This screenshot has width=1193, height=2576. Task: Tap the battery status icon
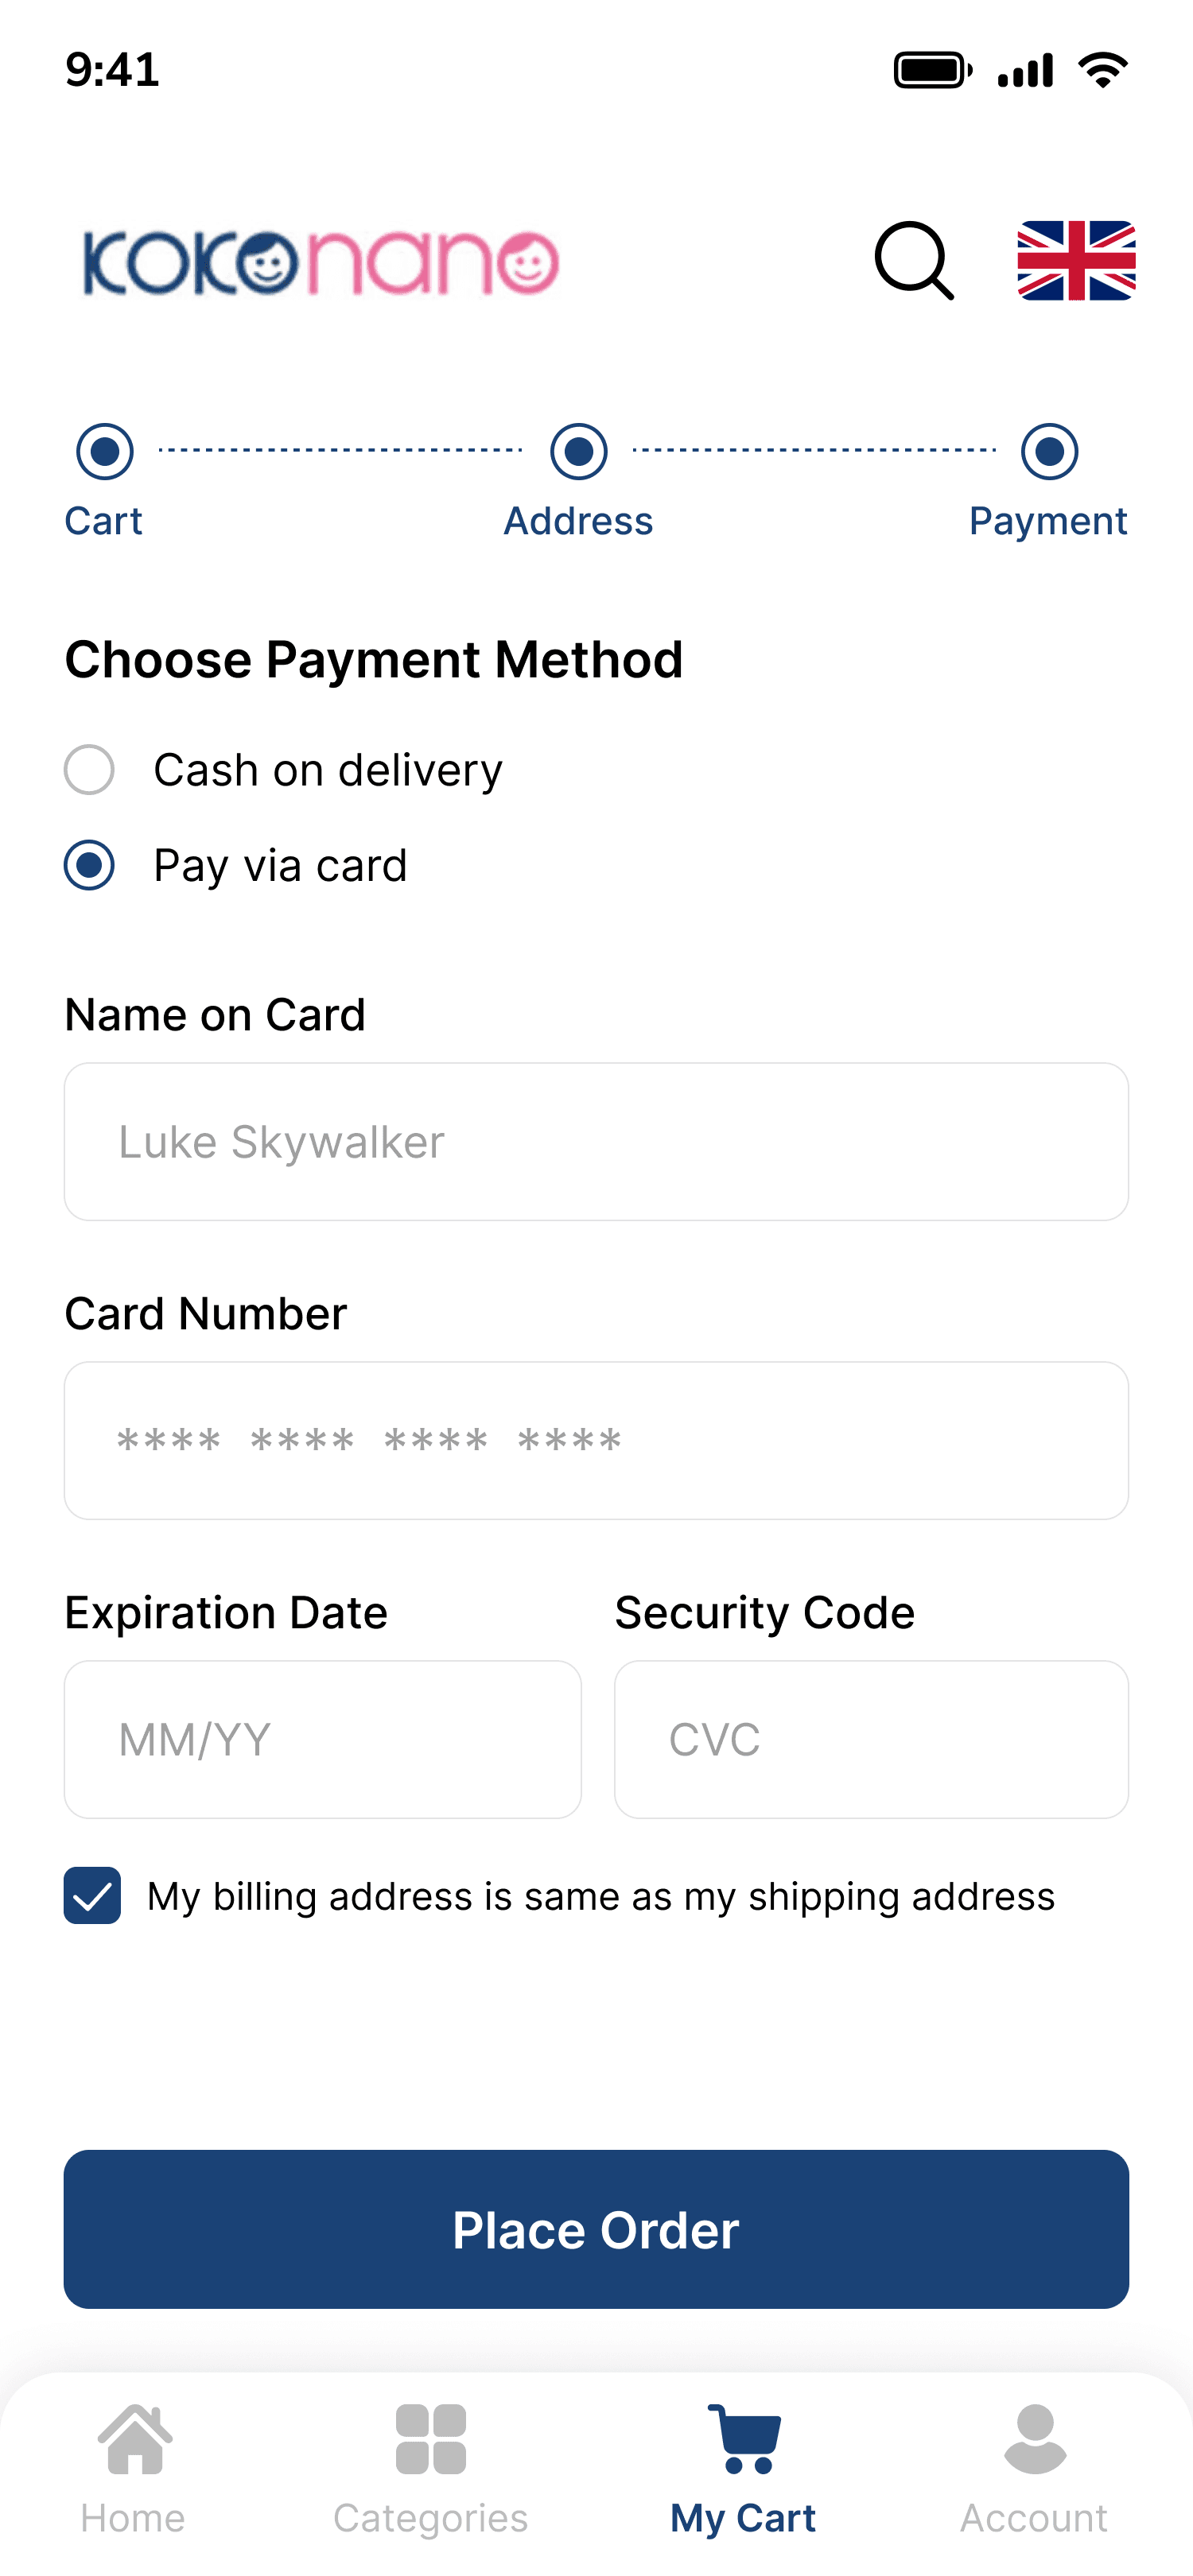932,70
